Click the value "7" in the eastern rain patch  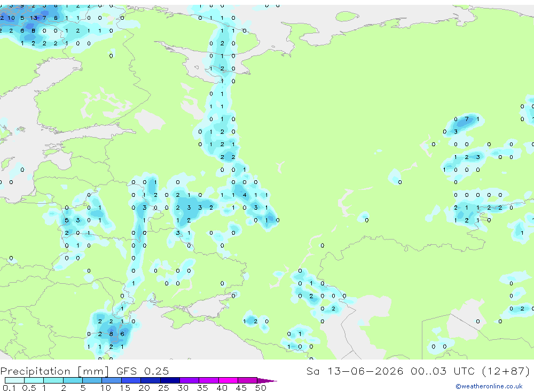(x=467, y=119)
